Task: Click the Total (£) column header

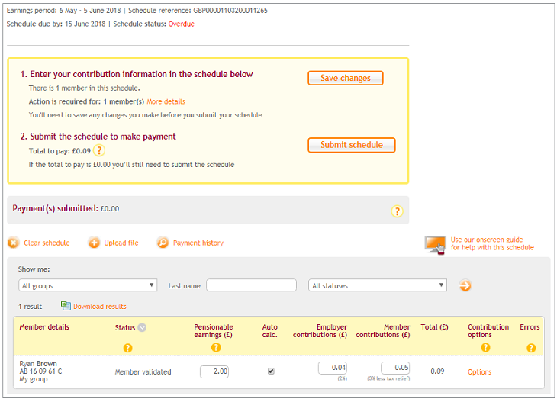Action: (434, 327)
